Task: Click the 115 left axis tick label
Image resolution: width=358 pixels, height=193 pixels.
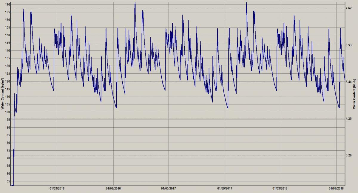Action: (8, 89)
